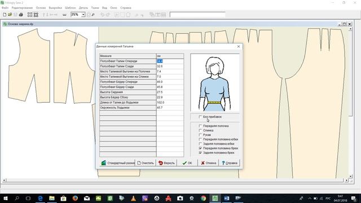Click the ruler measure toolbar icon
Image resolution: width=361 pixels, height=203 pixels.
coord(64,15)
